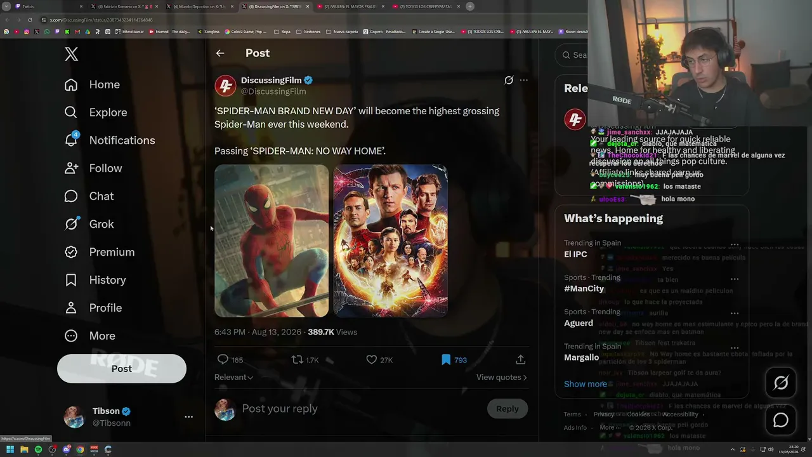Click the browser address bar

311,20
